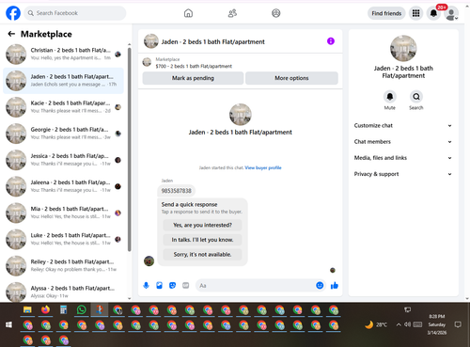Screen dimensions: 470x347
Task: Click the Aa message input field
Action: pyautogui.click(x=256, y=285)
